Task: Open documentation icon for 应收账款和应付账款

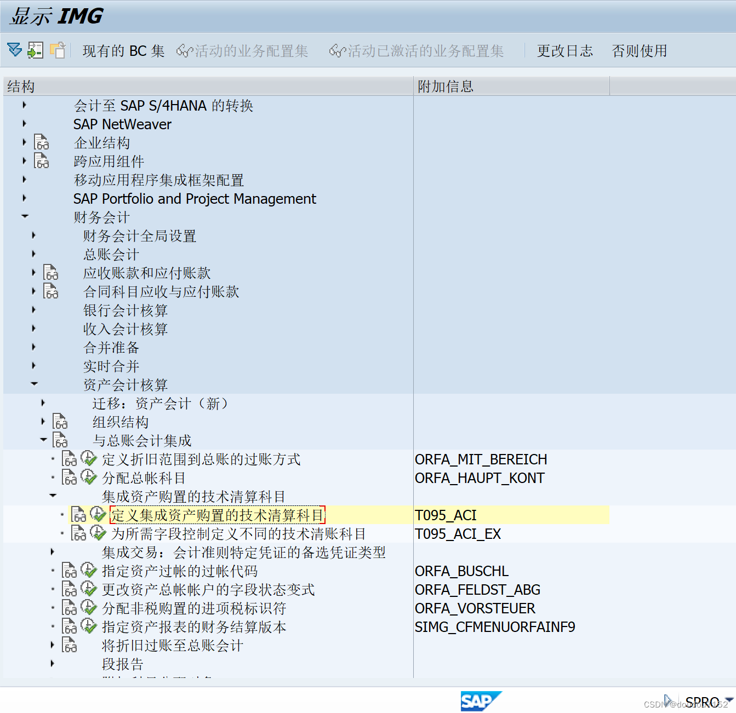Action: point(51,273)
